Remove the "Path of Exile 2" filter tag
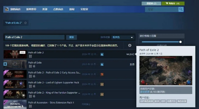 coord(25,23)
